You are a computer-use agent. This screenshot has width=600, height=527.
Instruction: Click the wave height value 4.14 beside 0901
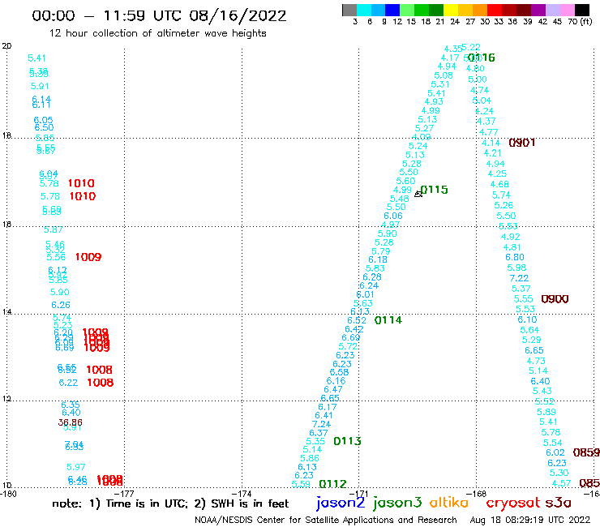point(491,143)
